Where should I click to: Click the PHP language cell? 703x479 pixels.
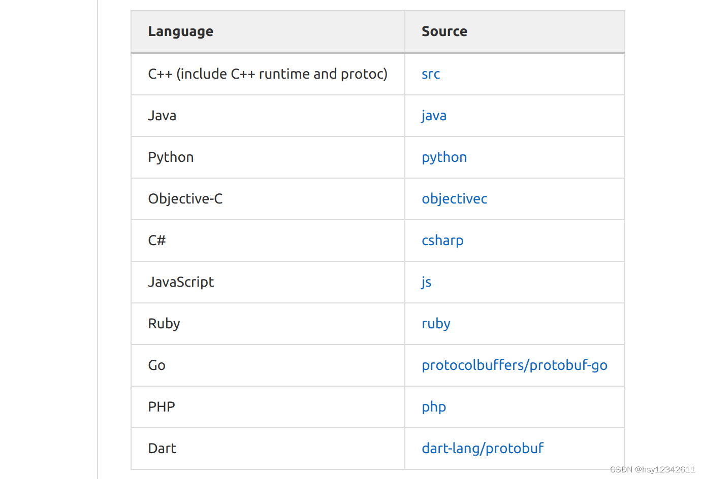coord(161,407)
